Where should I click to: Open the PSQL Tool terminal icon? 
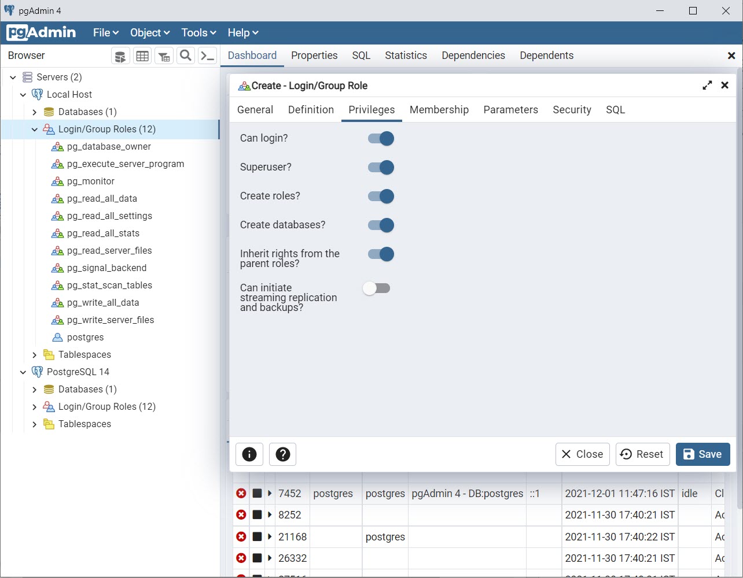coord(207,56)
